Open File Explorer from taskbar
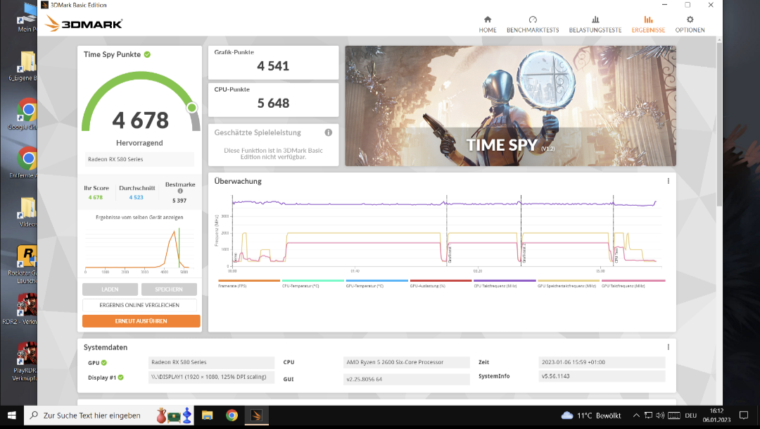 207,416
